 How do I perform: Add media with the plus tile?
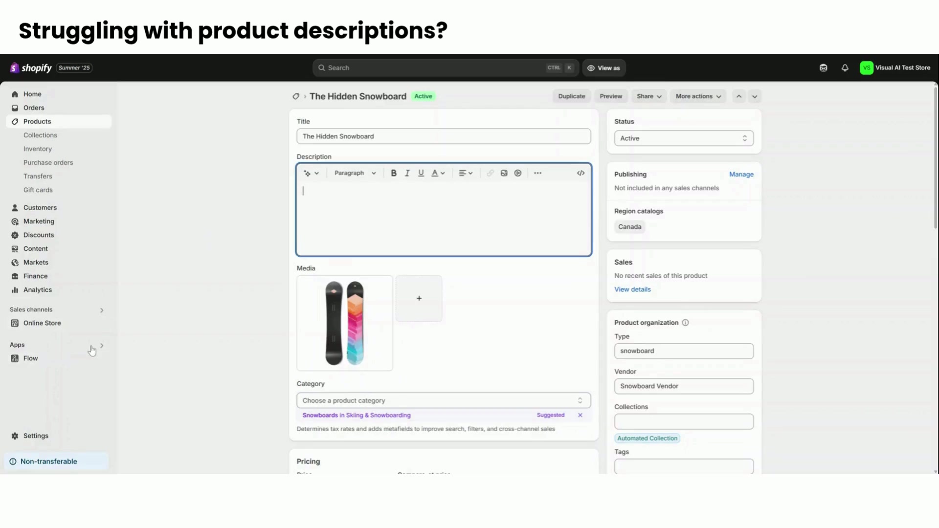(419, 298)
